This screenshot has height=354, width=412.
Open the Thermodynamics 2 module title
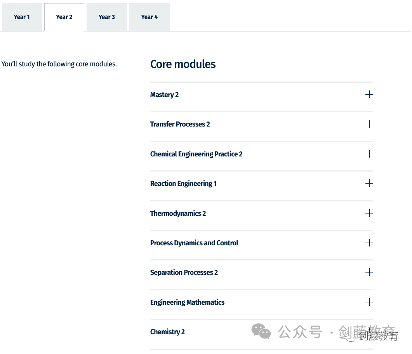(x=178, y=213)
